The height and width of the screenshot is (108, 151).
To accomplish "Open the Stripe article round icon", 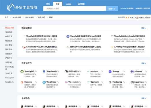I will click(x=68, y=36).
